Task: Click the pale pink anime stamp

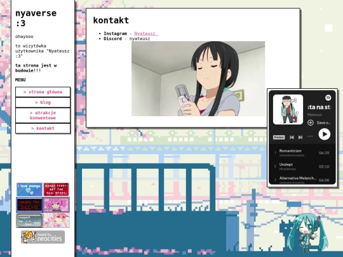Action: pos(57,220)
